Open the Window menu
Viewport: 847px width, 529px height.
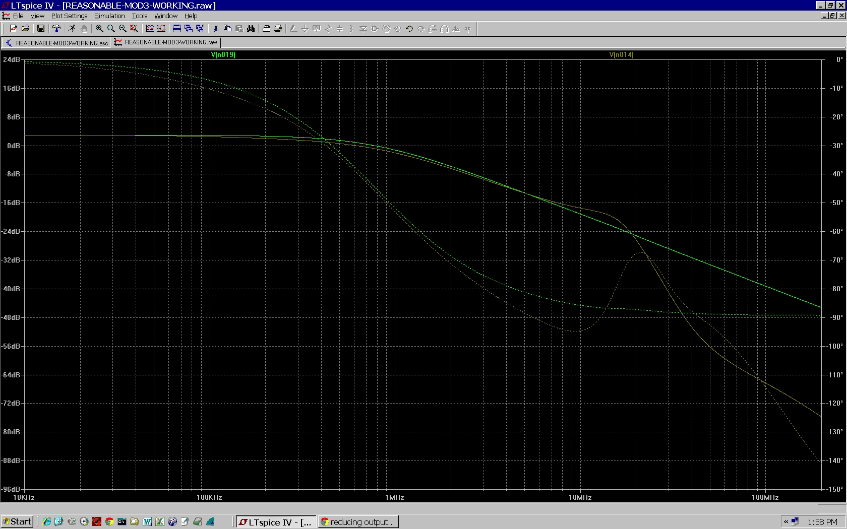(166, 16)
